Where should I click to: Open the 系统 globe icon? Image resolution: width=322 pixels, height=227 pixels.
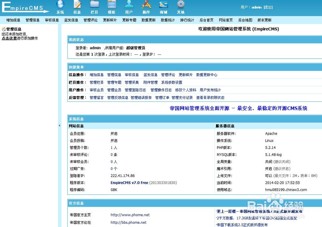click(x=60, y=4)
